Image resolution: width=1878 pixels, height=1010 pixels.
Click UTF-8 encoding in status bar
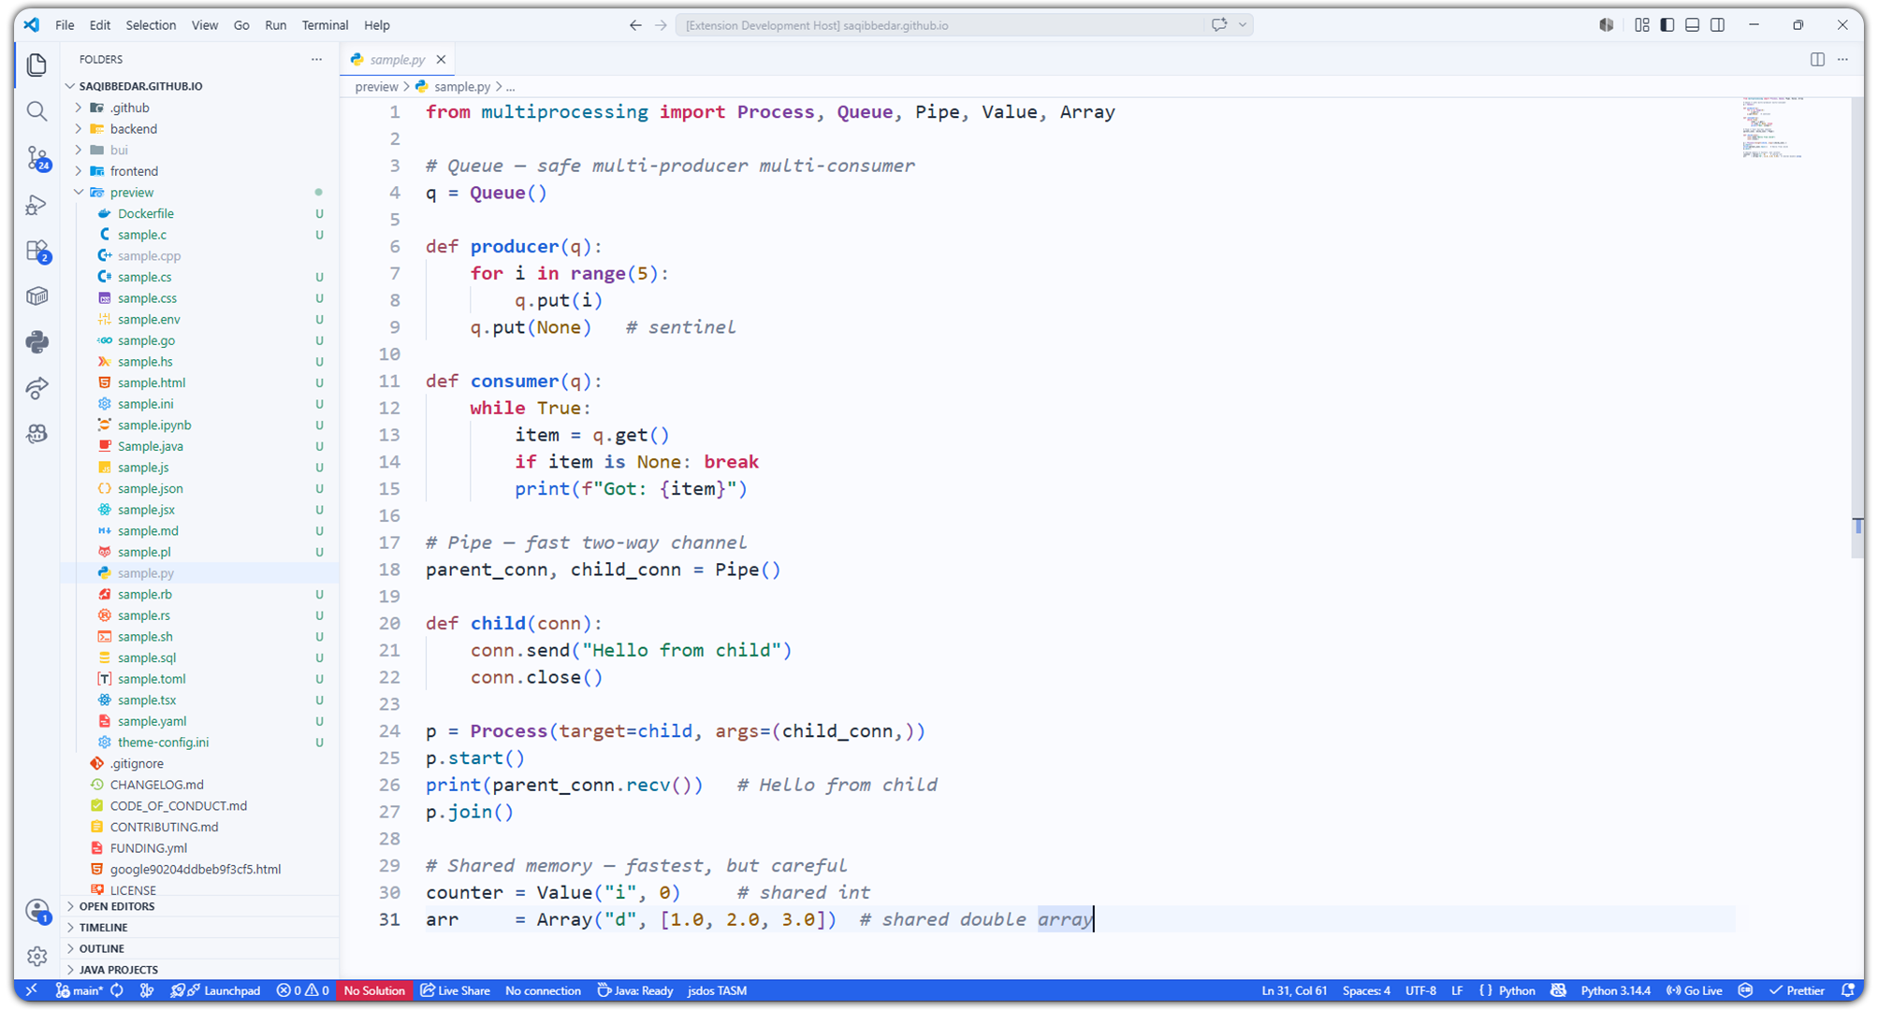click(x=1420, y=990)
